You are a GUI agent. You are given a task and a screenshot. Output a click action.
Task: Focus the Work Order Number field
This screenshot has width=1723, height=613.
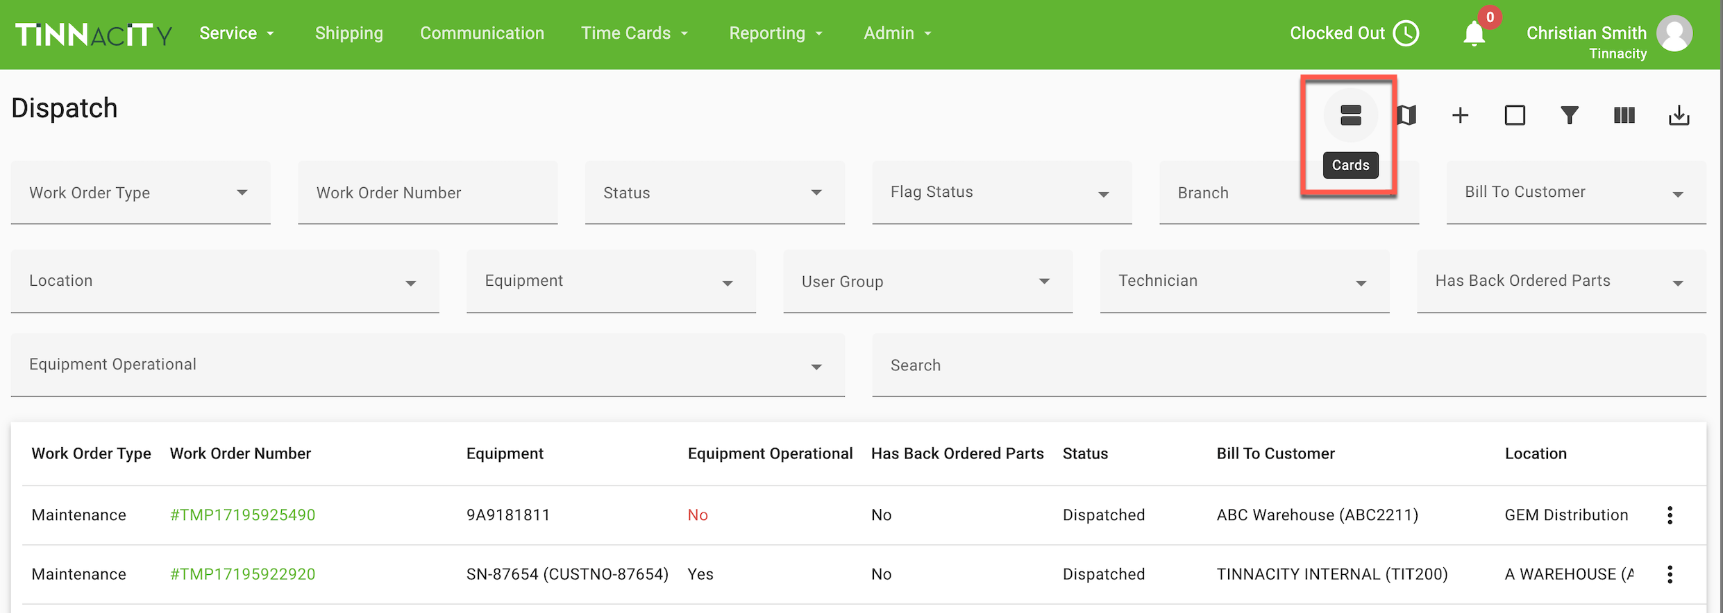coord(428,193)
